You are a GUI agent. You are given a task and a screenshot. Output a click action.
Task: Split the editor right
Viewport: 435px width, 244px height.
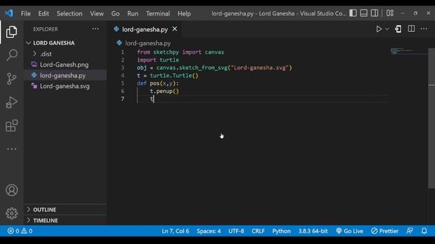pos(411,29)
